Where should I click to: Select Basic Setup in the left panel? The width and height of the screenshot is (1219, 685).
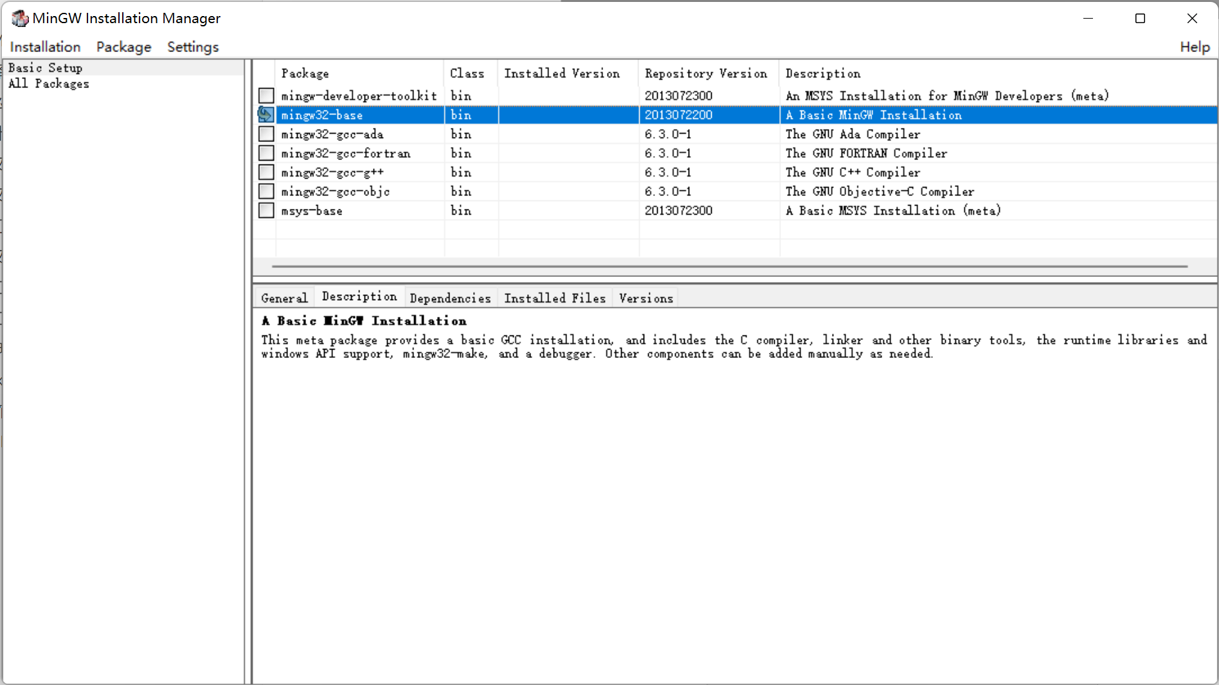pos(45,67)
